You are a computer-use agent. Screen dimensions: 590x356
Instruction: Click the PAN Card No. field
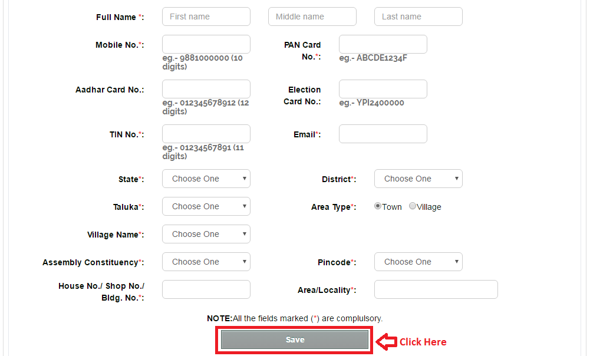click(x=383, y=44)
